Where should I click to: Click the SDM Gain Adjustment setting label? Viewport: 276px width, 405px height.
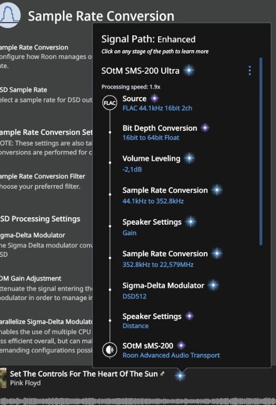pos(31,278)
